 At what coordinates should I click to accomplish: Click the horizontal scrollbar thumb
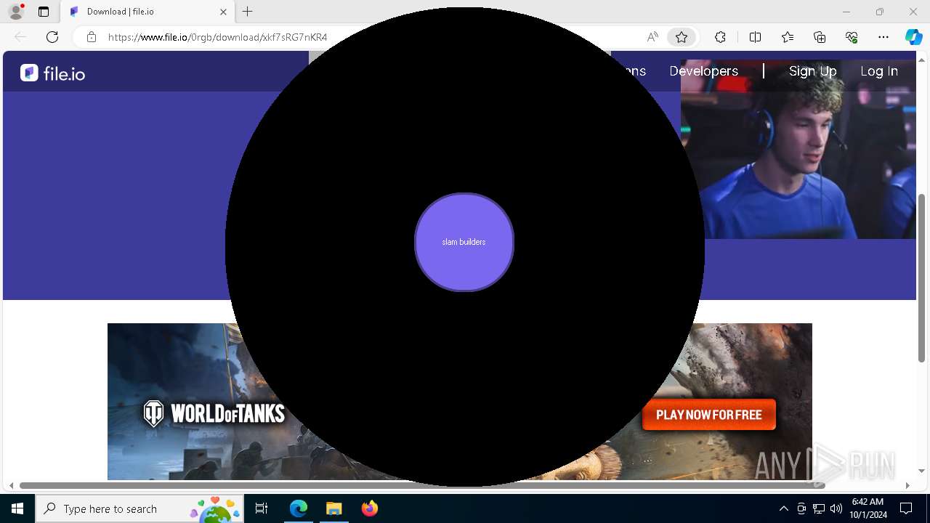pyautogui.click(x=422, y=485)
